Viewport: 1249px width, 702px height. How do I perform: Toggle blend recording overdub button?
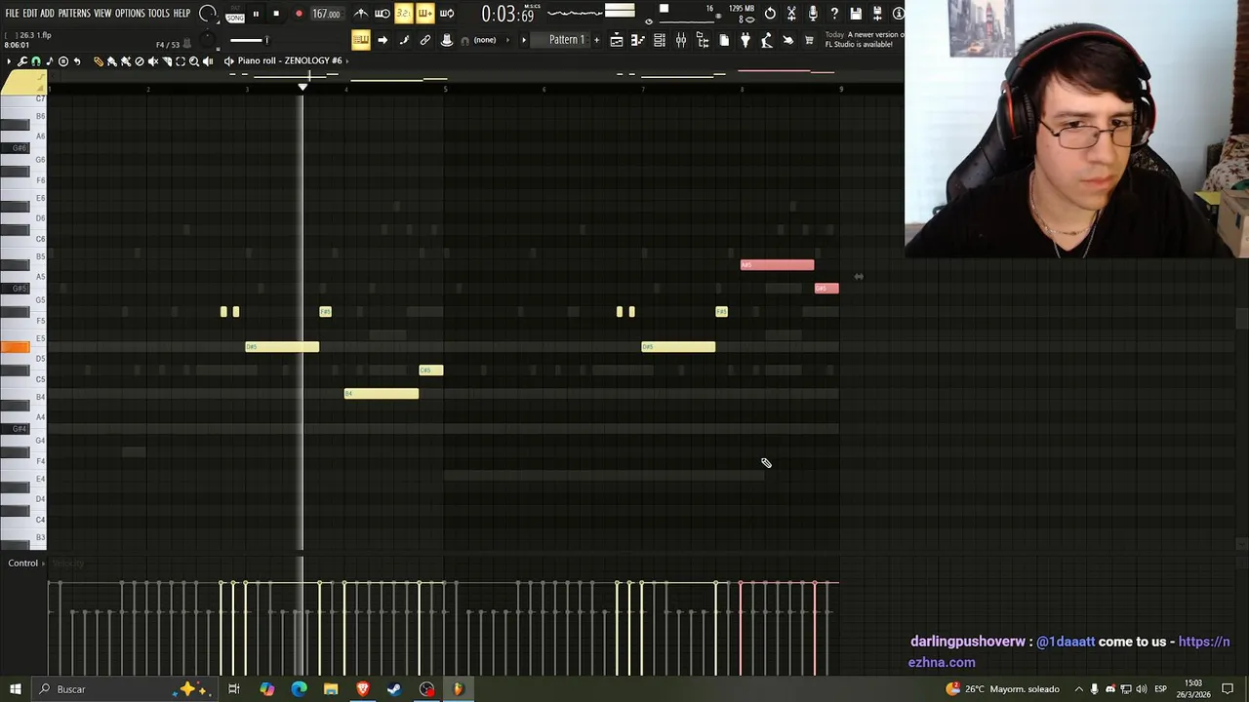click(424, 14)
